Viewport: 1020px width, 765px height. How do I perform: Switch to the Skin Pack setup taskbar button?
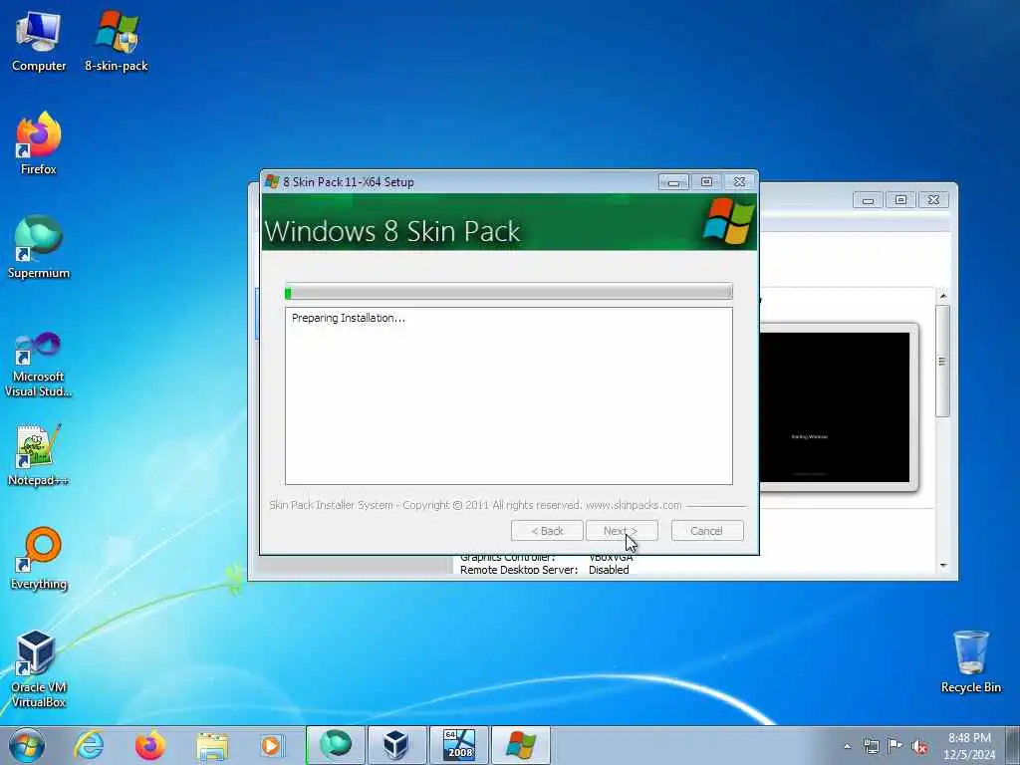pyautogui.click(x=520, y=745)
